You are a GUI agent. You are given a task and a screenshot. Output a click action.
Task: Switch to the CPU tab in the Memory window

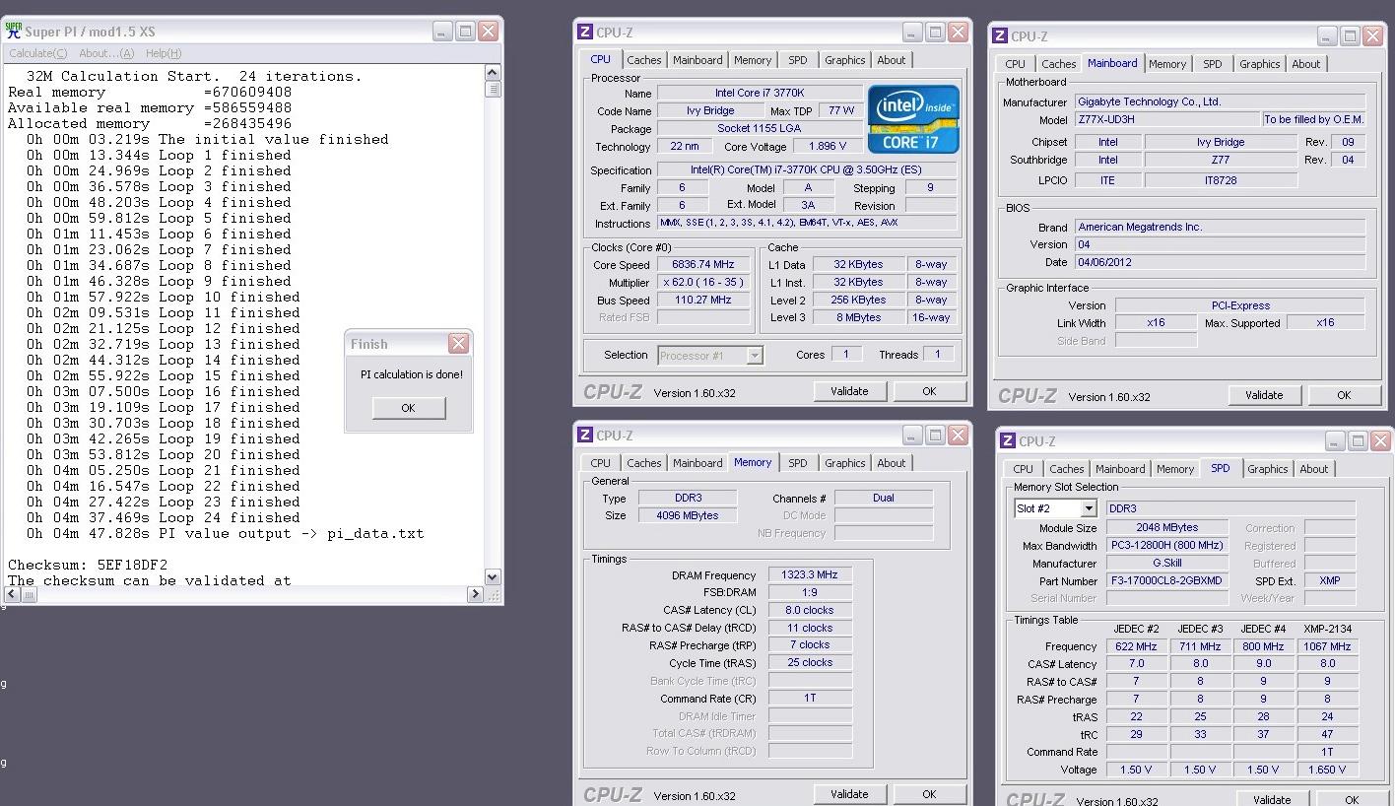tap(601, 463)
